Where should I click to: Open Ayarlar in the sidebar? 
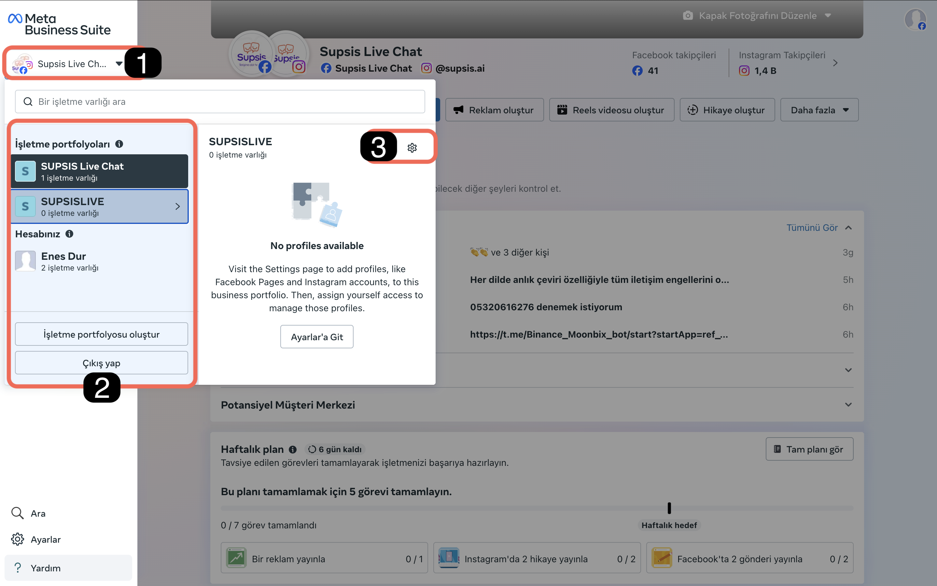[36, 539]
